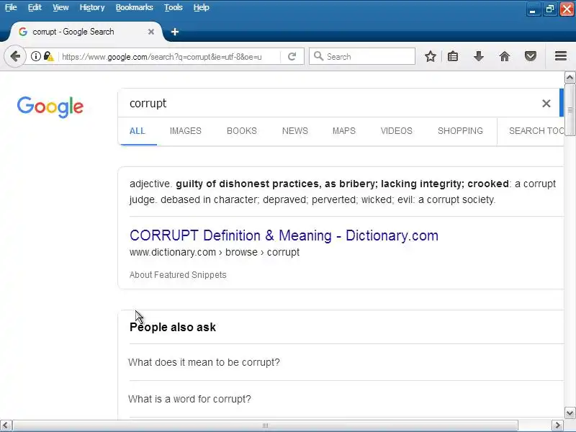Click the www.dictionary.com breadcrumb URL
This screenshot has width=576, height=432.
click(x=214, y=253)
